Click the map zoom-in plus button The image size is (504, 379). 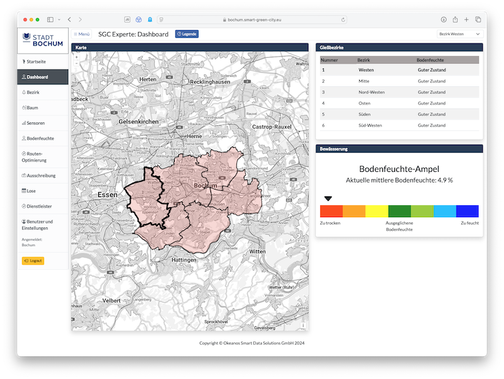pyautogui.click(x=76, y=57)
